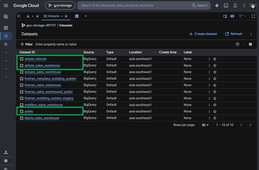Change rows per page dropdown
Viewport: 259px width, 170px height.
click(x=205, y=125)
